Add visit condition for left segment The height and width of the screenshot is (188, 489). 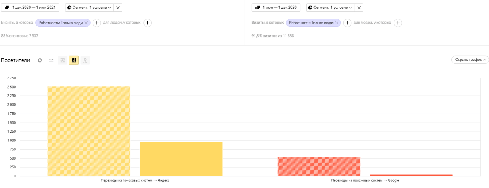click(97, 23)
